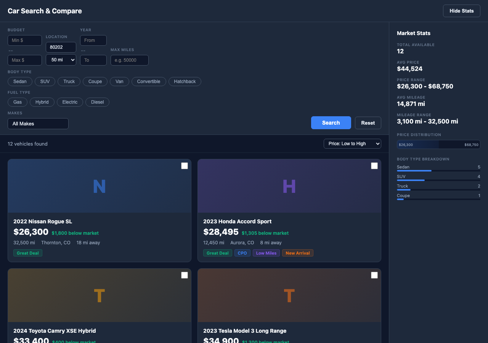Click the Tesla Model 3 T thumbnail image

point(289,295)
